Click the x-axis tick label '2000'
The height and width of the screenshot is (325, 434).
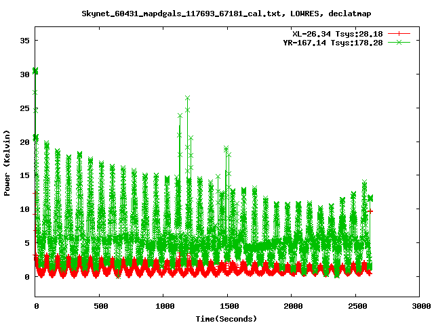tap(293, 306)
